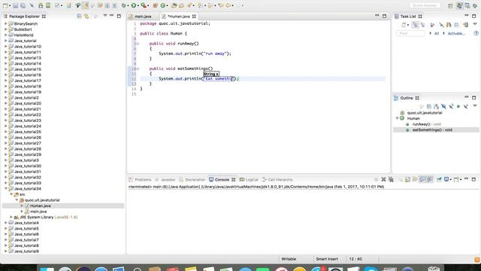
Task: Toggle Show Console on standard error change
Action: [x=430, y=179]
